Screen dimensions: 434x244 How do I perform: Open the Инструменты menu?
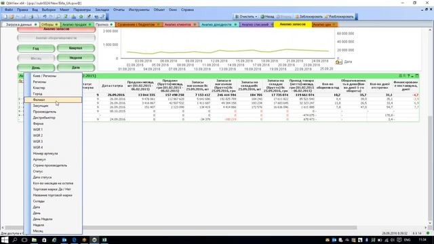[x=139, y=9]
